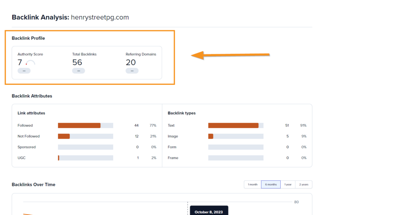Click the Backlink Profile heading

tap(28, 38)
